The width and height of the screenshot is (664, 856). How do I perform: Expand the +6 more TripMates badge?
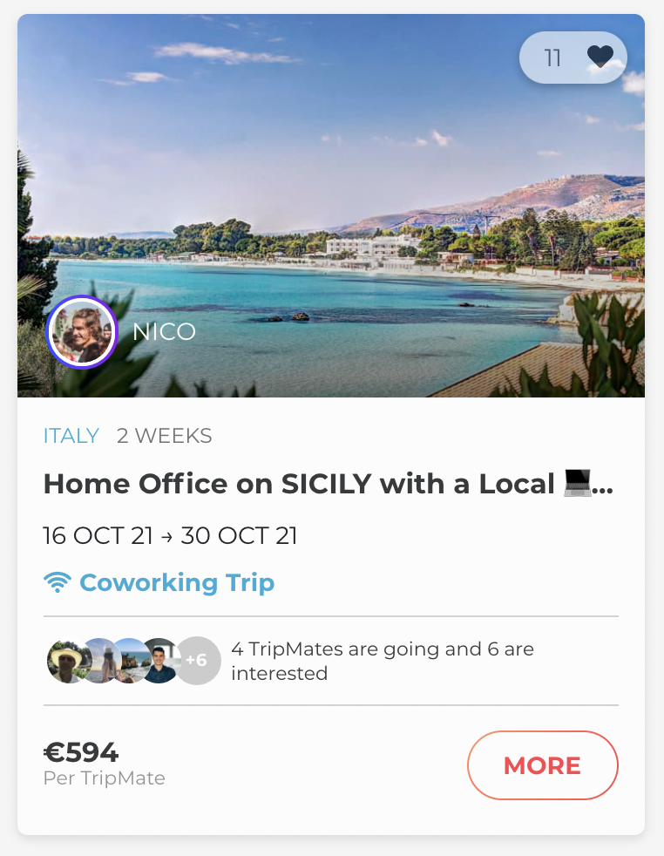[197, 661]
